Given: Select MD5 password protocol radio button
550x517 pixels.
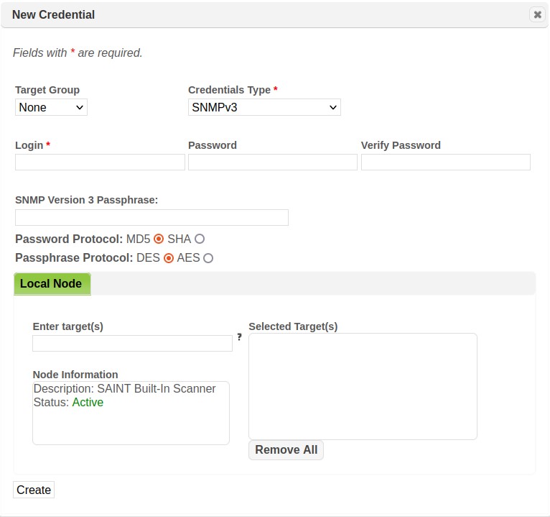Looking at the screenshot, I should tap(159, 239).
